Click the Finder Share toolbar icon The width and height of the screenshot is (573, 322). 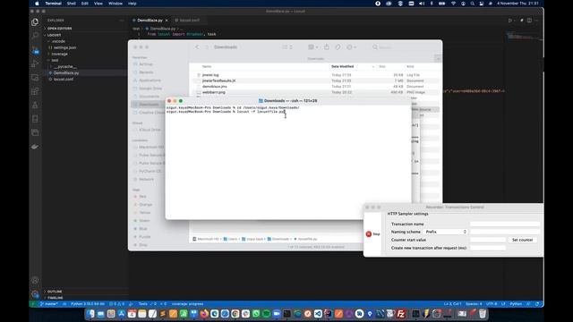click(x=327, y=47)
